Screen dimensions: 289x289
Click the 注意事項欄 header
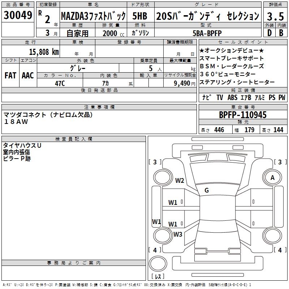pyautogui.click(x=99, y=107)
